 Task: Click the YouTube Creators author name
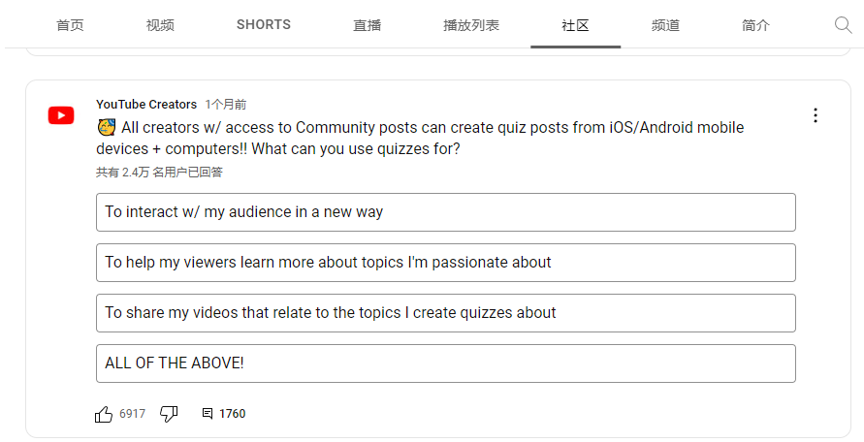click(x=146, y=104)
